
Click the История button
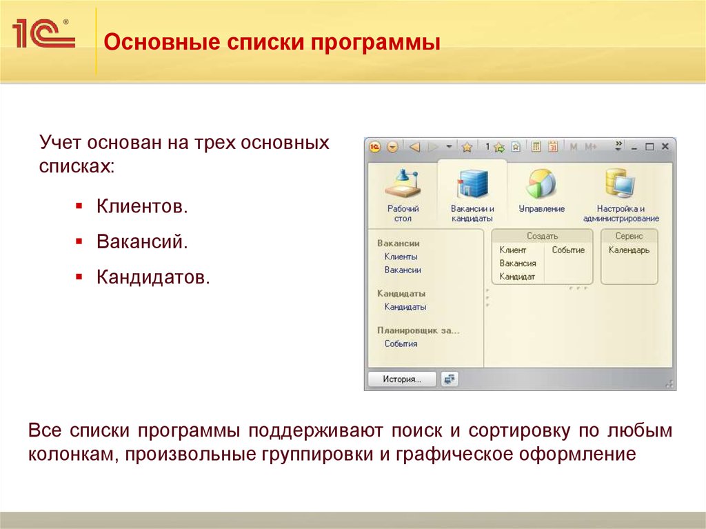402,379
